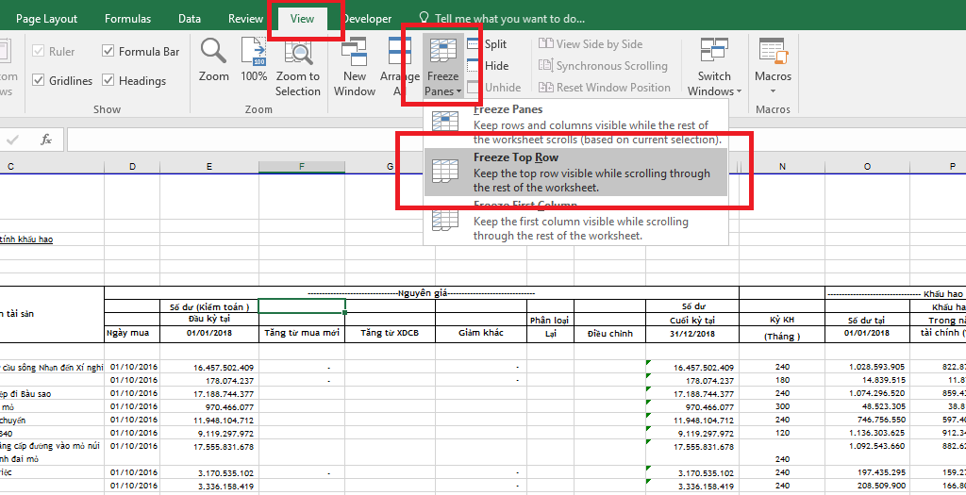Click the Hide window icon
The height and width of the screenshot is (495, 966).
click(475, 66)
